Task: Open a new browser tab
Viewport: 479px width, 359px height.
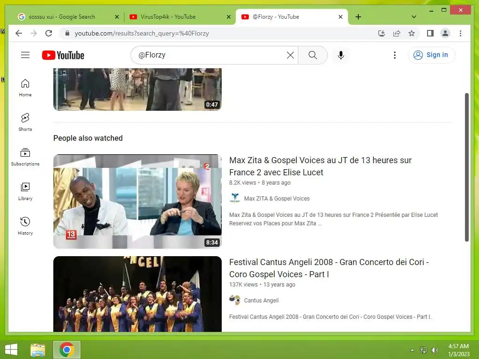Action: 358,17
